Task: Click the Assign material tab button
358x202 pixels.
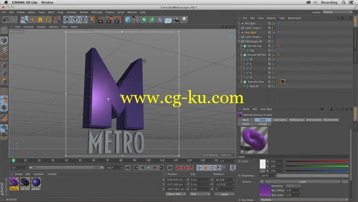Action: 263,124
